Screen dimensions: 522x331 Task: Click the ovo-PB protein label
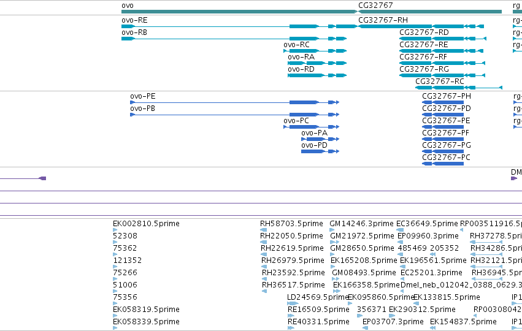142,108
